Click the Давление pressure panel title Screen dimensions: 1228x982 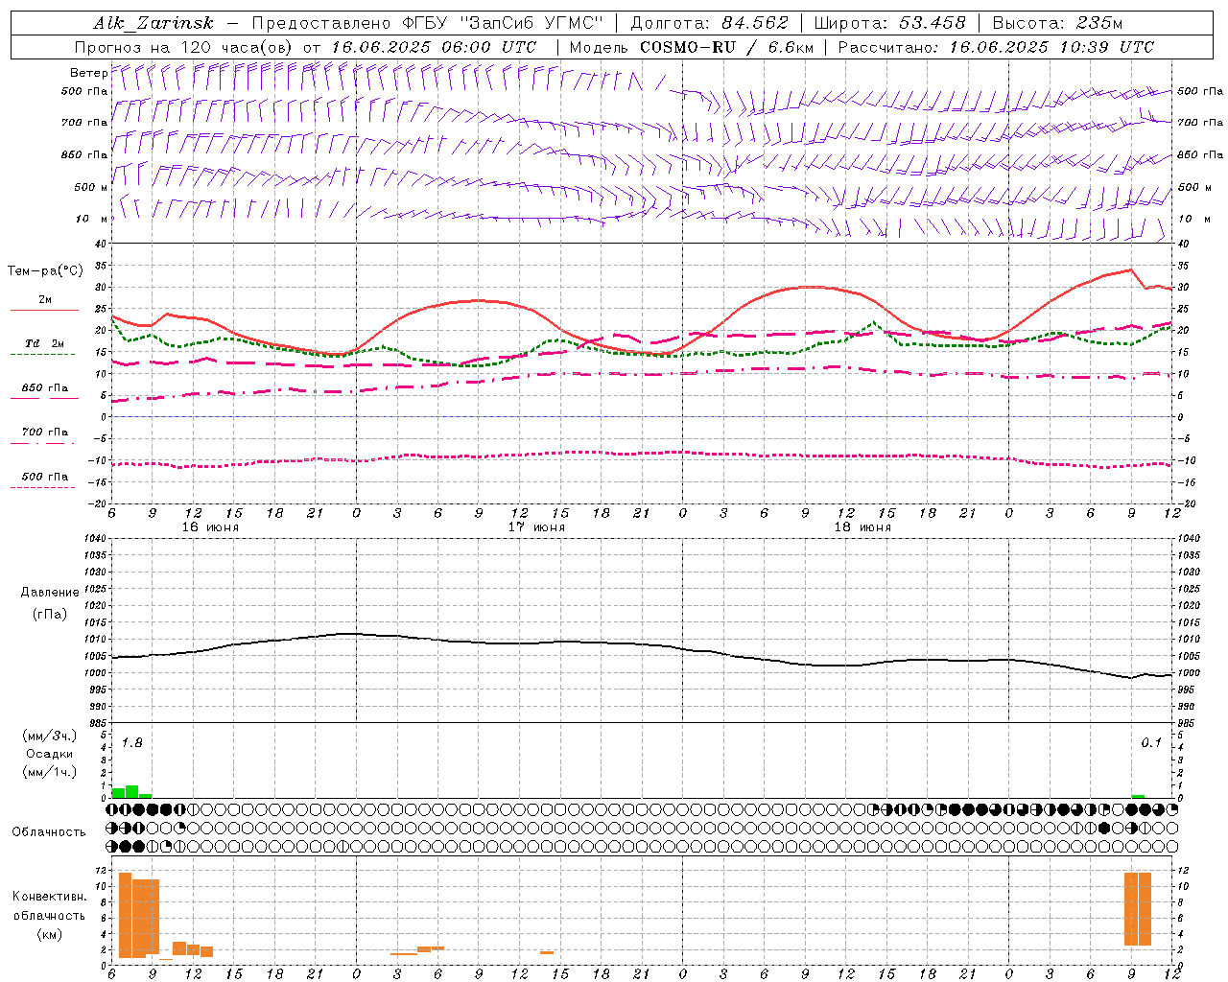pos(50,593)
